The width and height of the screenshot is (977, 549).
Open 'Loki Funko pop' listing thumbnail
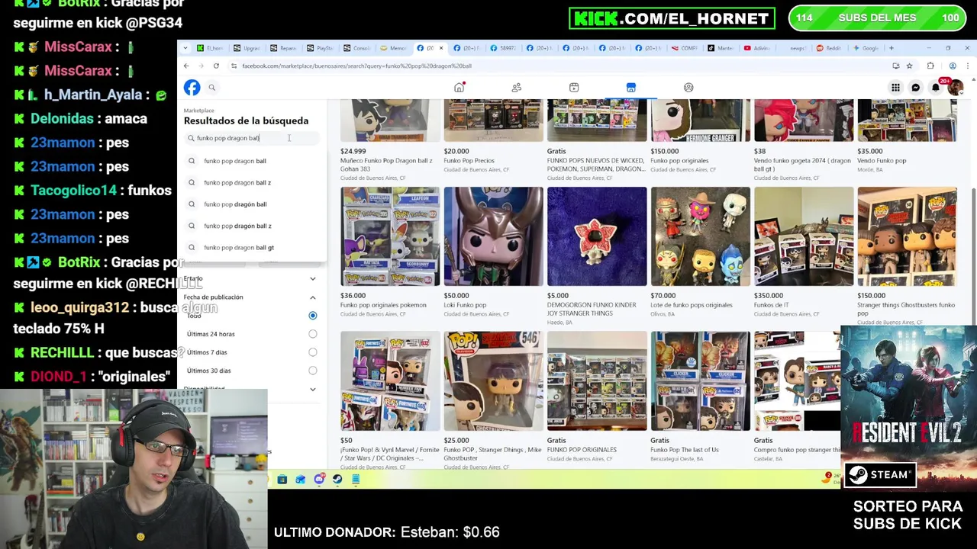click(493, 236)
